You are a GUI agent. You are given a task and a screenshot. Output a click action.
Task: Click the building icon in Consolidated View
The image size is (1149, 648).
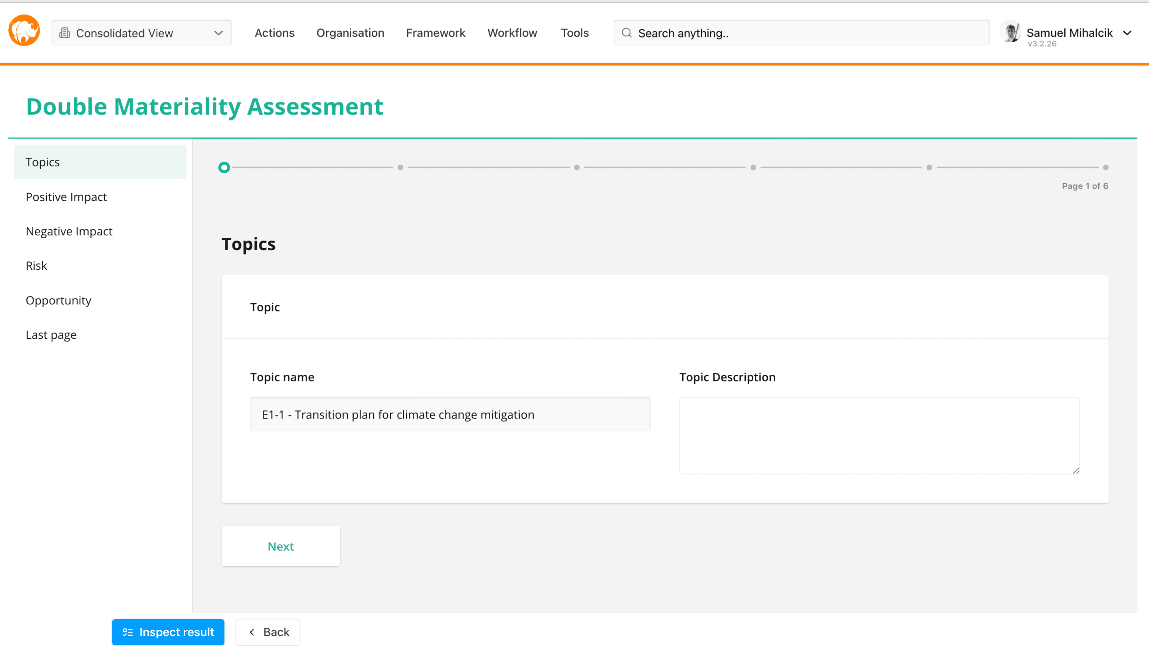(65, 33)
